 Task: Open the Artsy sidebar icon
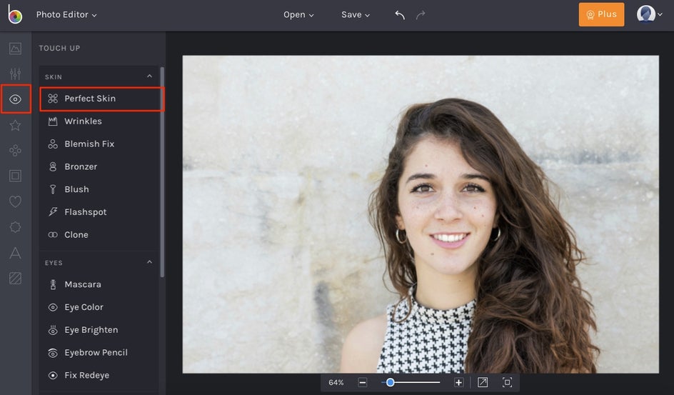tap(15, 151)
